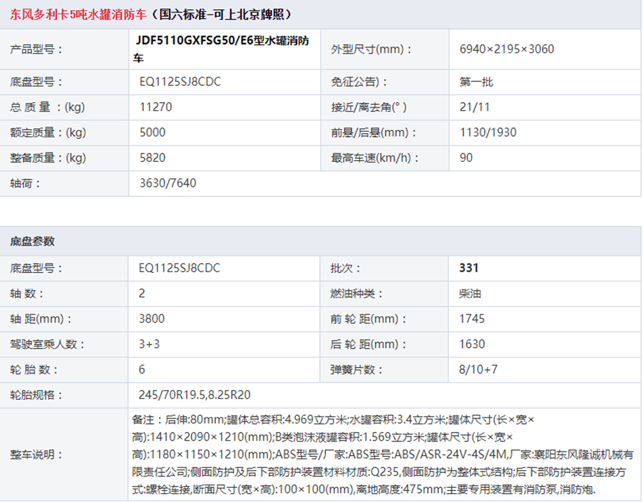Select the tire spec 245/70R19.5,8.25R20
The width and height of the screenshot is (643, 502).
(194, 395)
